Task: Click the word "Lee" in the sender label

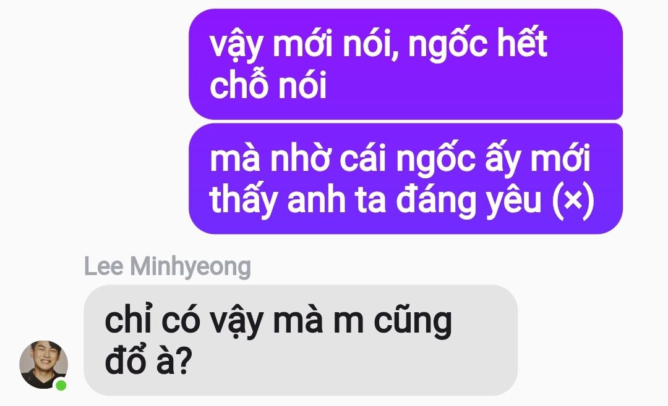Action: coord(103,266)
